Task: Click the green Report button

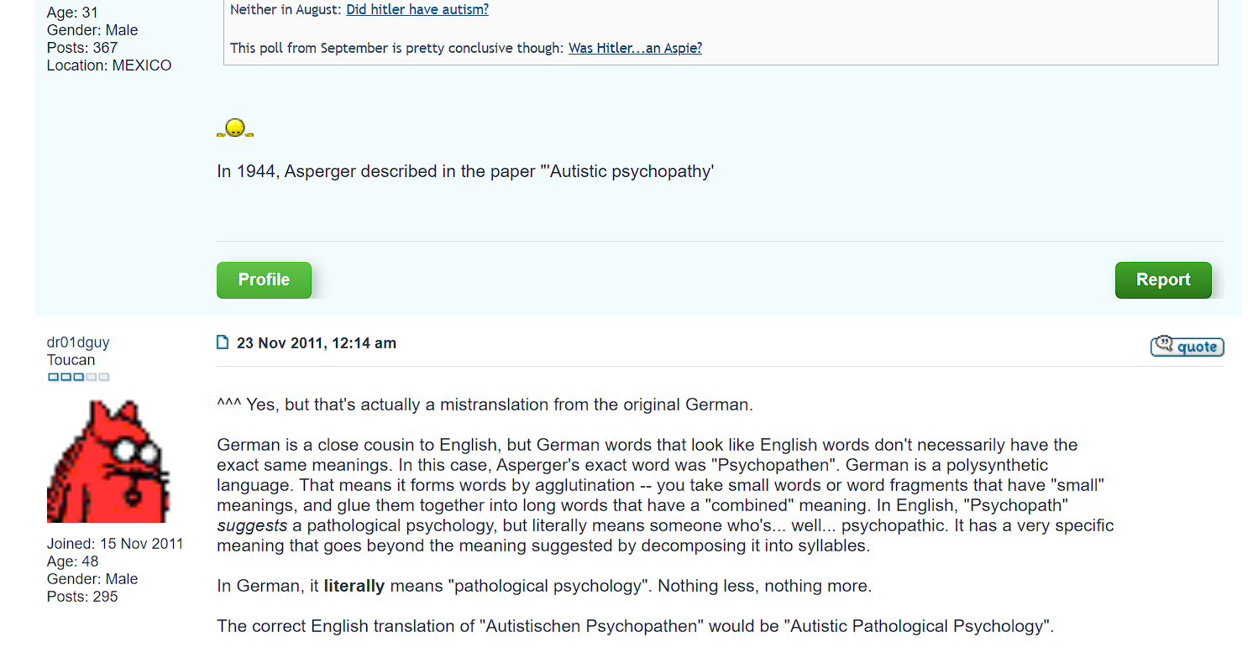Action: 1163,280
